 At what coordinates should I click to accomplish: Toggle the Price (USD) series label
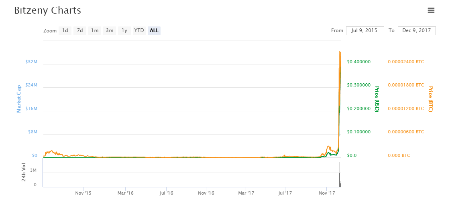coord(377,99)
